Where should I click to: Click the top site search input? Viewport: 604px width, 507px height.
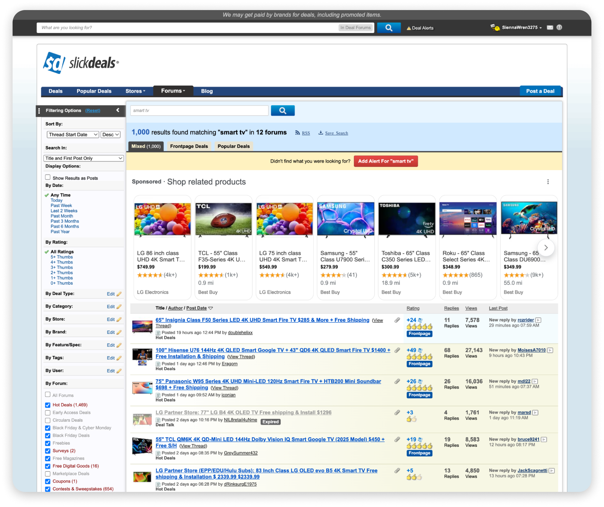[x=188, y=28]
